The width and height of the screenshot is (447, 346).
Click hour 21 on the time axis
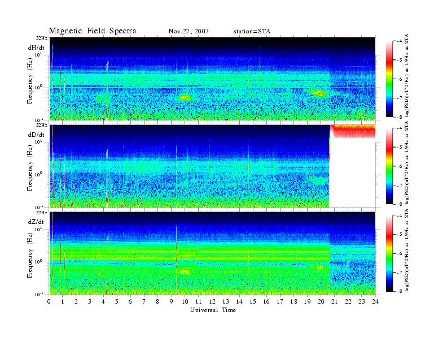[334, 301]
